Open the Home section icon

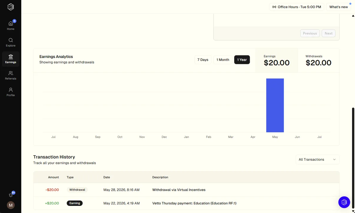coord(11,23)
